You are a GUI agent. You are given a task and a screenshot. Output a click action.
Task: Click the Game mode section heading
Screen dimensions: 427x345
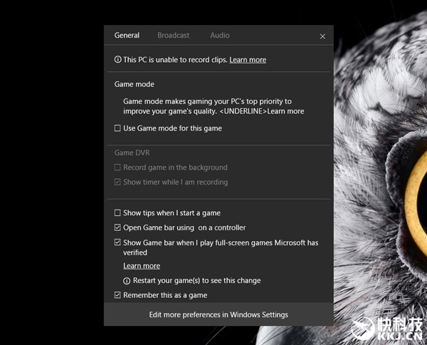pos(135,84)
